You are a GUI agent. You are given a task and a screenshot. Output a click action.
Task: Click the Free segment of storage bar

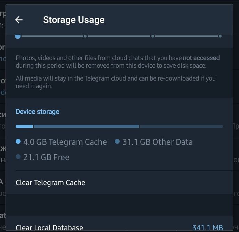point(181,126)
